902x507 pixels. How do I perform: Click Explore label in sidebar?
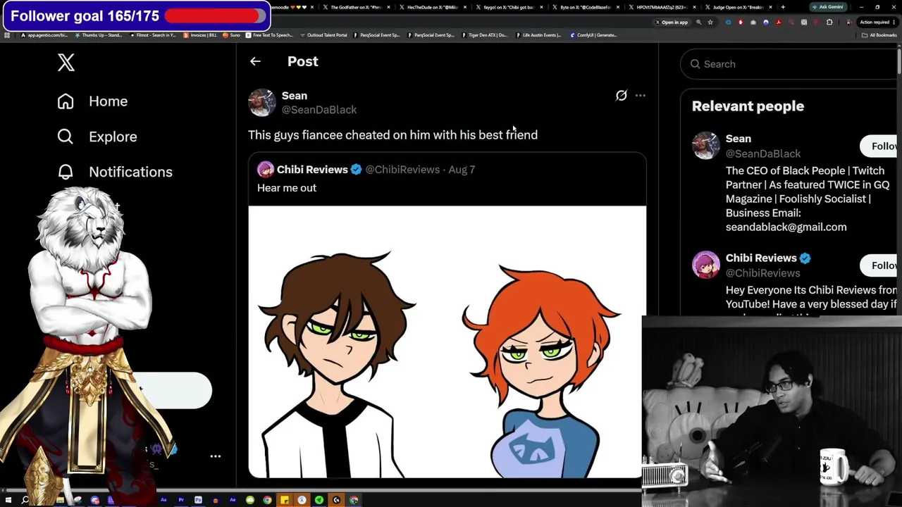point(113,137)
